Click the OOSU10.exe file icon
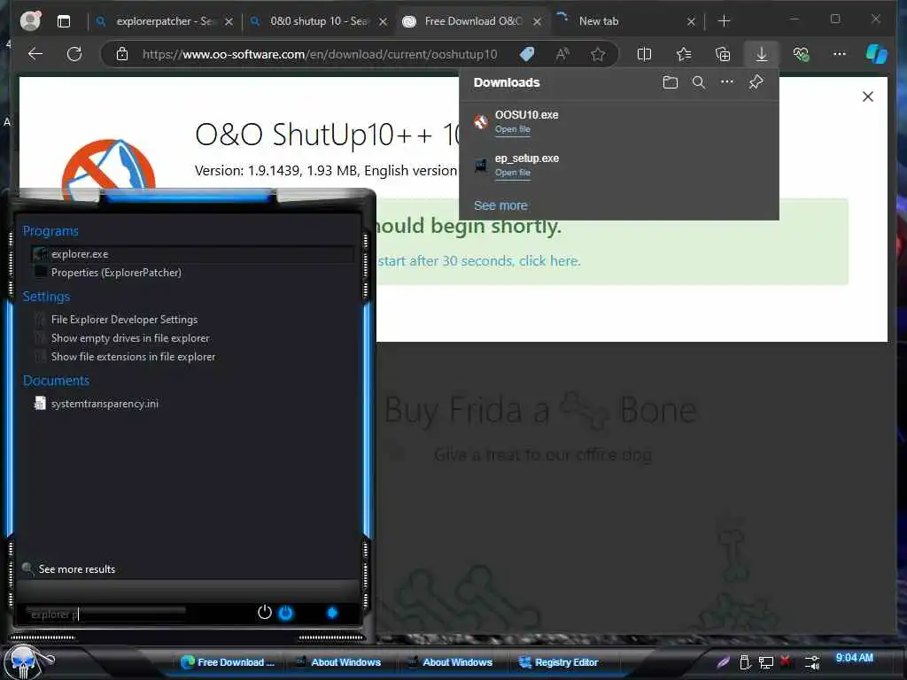 [x=481, y=121]
